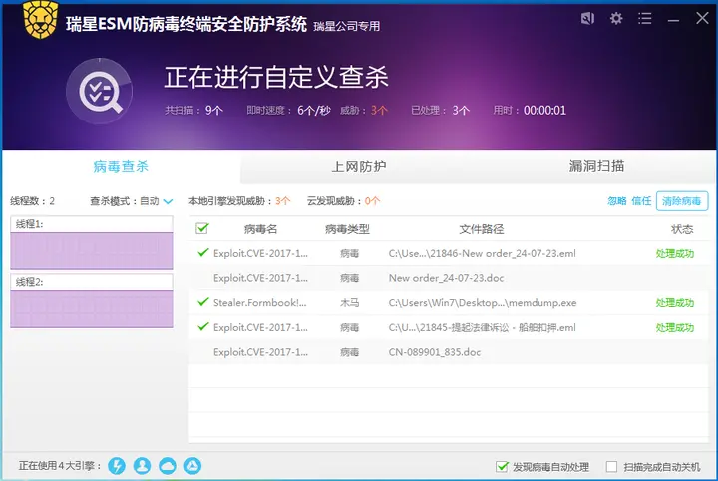Screen dimensions: 718x481
Task: Click the 用时 00:00:01 timer
Action: click(530, 111)
